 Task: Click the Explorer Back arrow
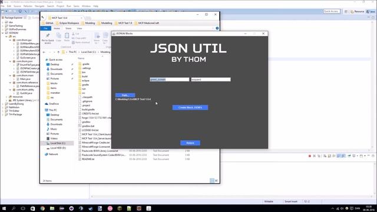coord(44,52)
